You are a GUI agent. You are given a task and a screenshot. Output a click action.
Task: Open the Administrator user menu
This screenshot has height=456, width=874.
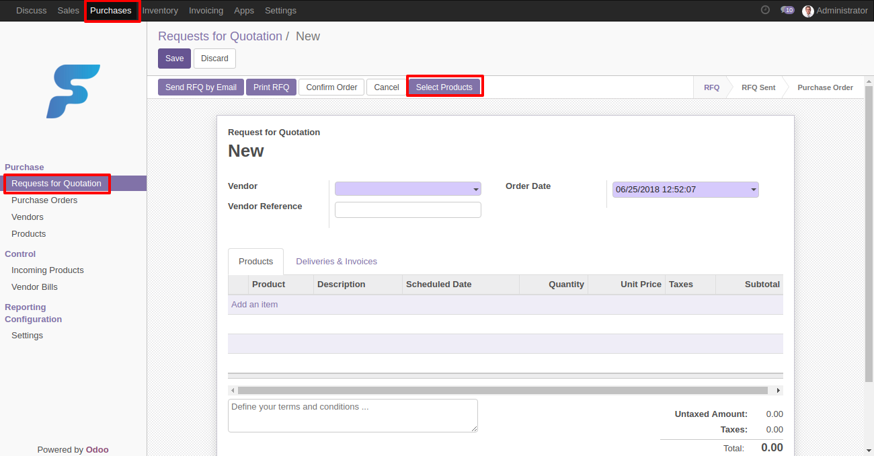point(835,11)
